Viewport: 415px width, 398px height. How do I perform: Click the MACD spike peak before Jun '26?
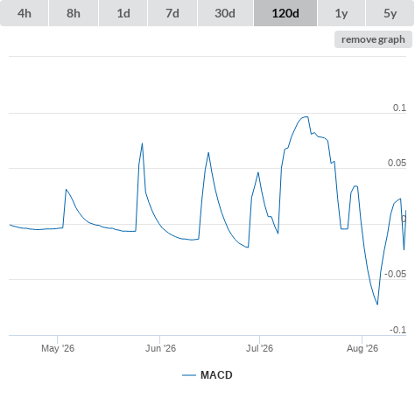click(142, 143)
